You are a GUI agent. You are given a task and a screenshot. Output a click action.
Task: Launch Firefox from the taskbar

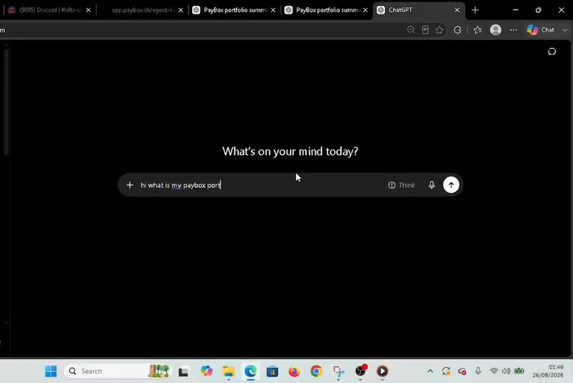point(294,371)
